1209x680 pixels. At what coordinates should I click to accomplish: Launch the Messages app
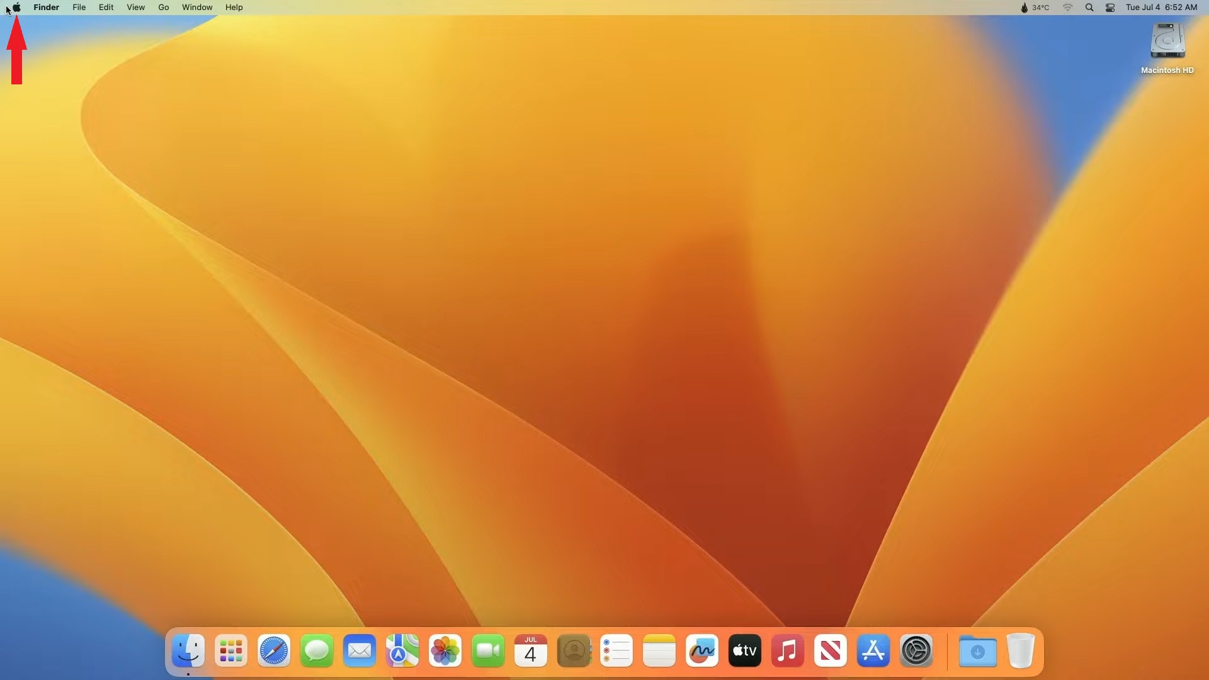click(316, 650)
